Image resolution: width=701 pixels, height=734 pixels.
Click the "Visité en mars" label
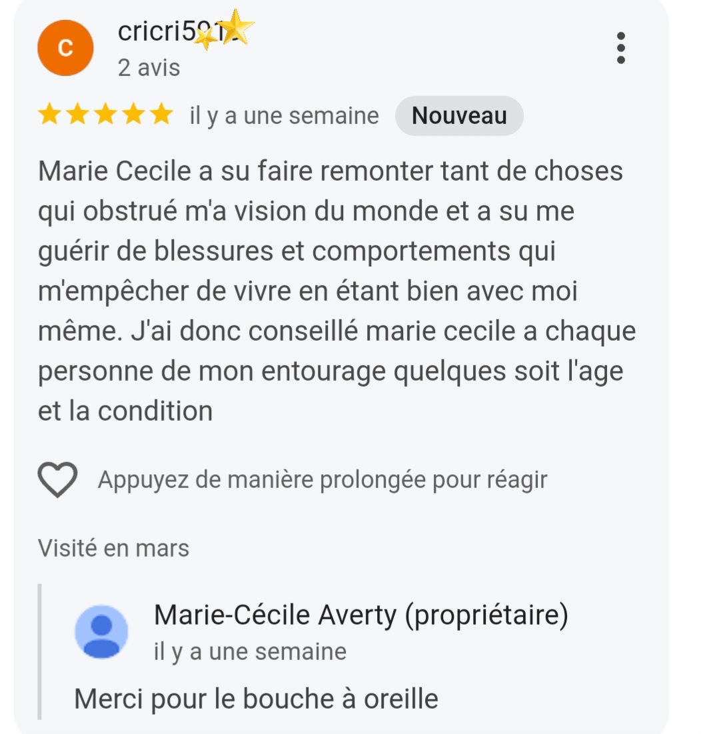113,548
